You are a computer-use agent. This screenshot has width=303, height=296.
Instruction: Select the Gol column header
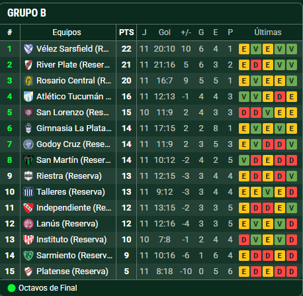click(x=165, y=32)
